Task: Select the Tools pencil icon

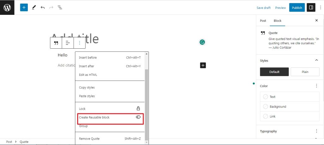Action: click(34, 8)
